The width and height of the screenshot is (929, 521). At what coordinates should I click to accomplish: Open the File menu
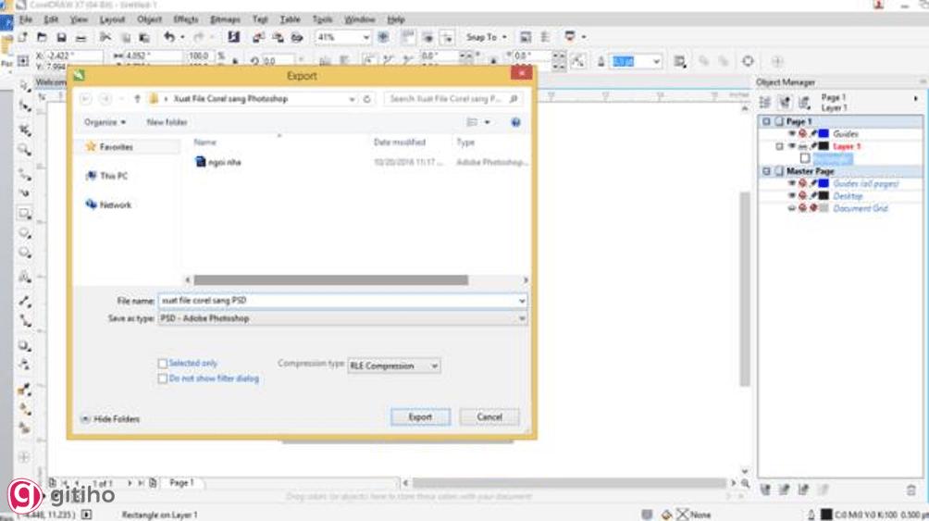click(x=26, y=19)
